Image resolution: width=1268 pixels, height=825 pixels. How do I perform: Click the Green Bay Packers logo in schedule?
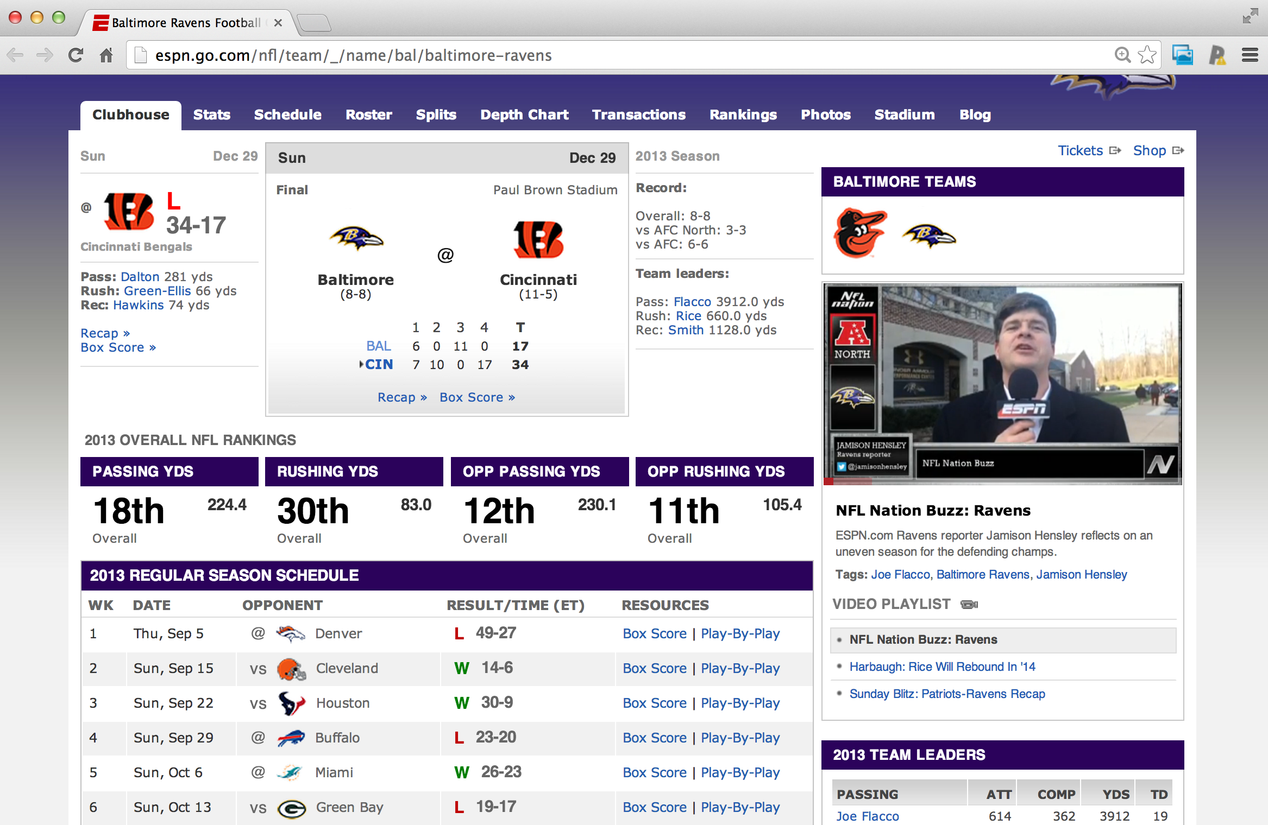292,809
